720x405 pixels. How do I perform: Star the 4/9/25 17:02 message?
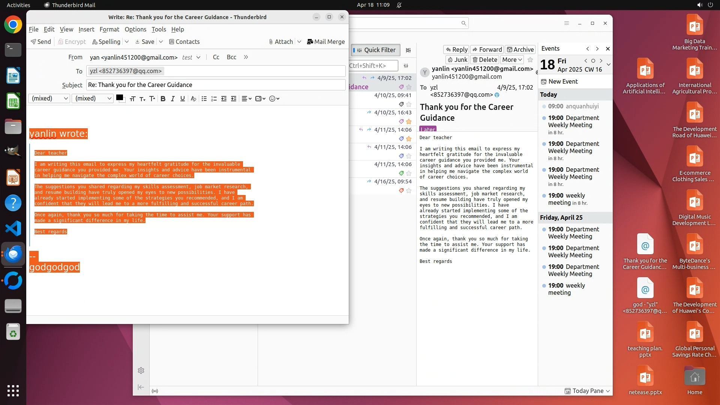click(x=409, y=87)
